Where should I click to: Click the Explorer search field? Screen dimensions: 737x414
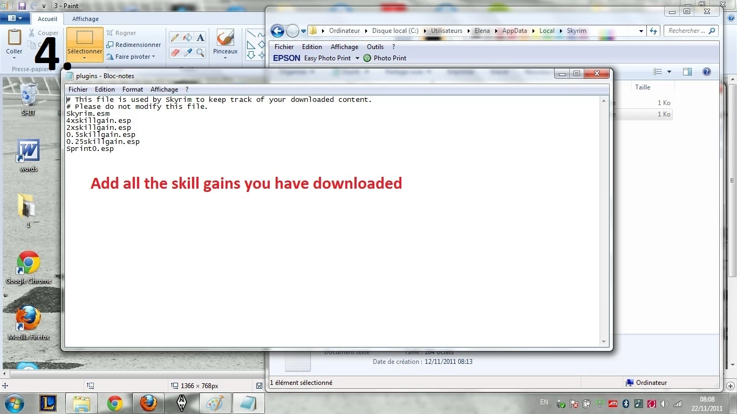[x=691, y=31]
